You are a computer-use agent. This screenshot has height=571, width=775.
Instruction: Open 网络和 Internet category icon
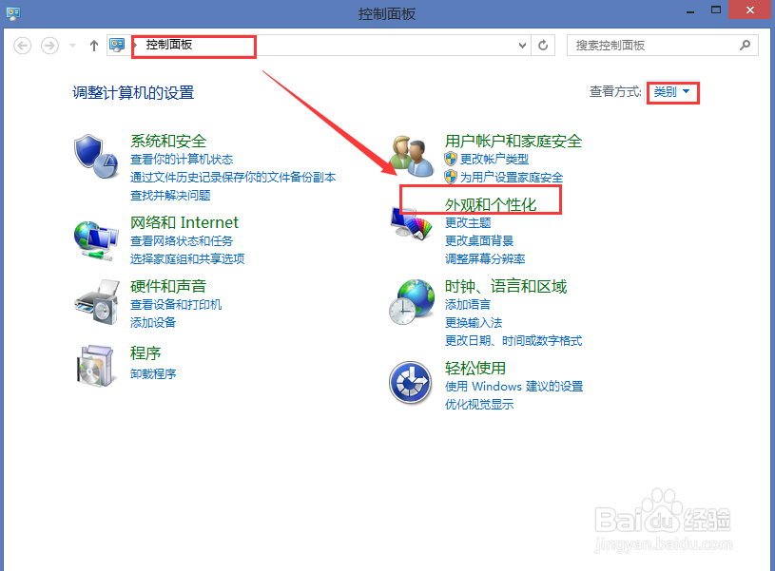pos(96,239)
